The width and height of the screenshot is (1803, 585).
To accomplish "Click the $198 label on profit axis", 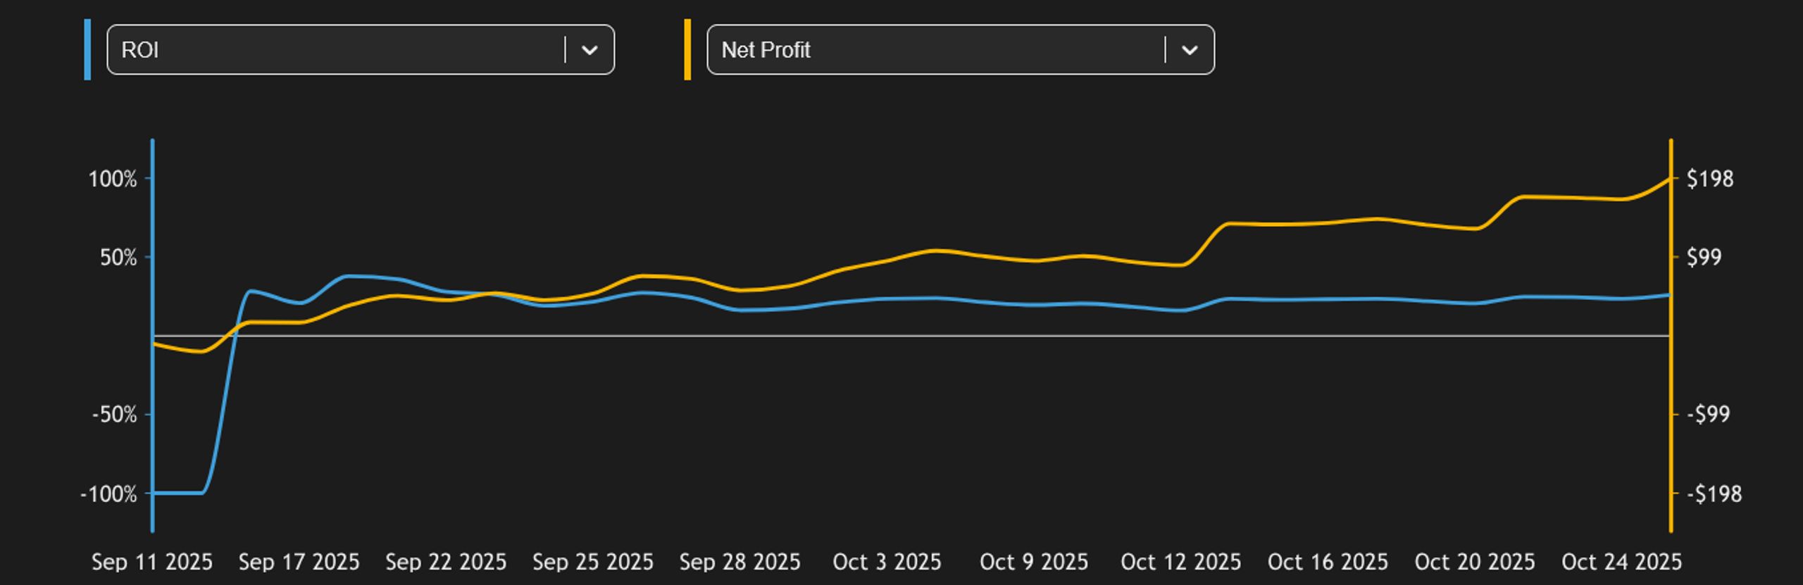I will click(1710, 179).
